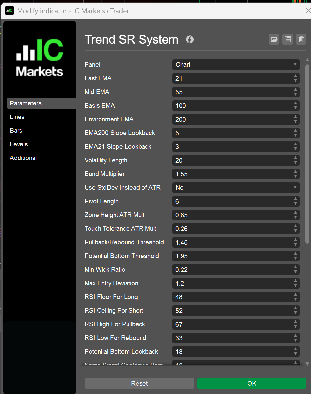Click the trash delete indicator icon
Viewport: 311px width, 394px height.
301,39
